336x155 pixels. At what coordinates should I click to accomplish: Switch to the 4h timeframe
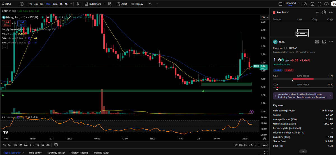coord(66,4)
